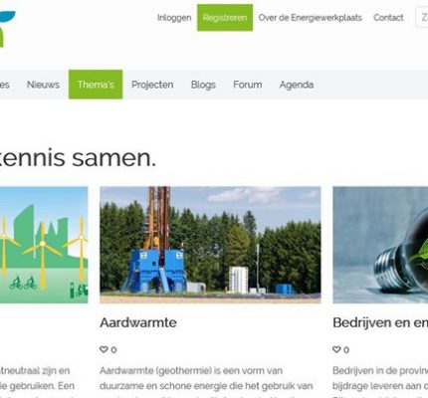Open the geothermal drilling rig thumbnail

210,245
